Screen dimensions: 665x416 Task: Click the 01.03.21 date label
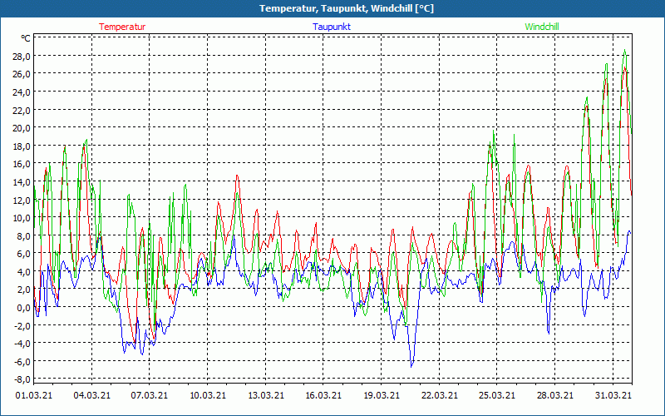34,395
